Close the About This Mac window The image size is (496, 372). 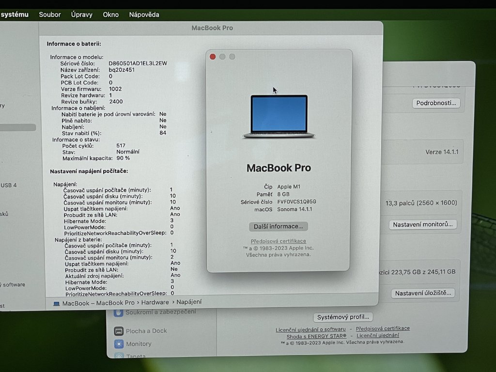point(213,57)
